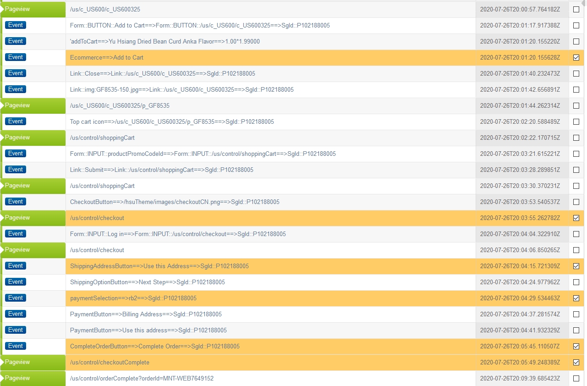This screenshot has width=587, height=386.
Task: Tick checkbox for shoppingCart pageview at 20:02:22
Action: pos(576,138)
